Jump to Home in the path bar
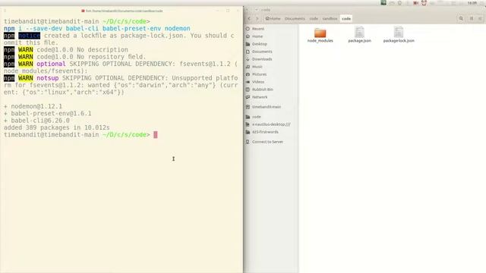486x273 pixels. tap(273, 18)
